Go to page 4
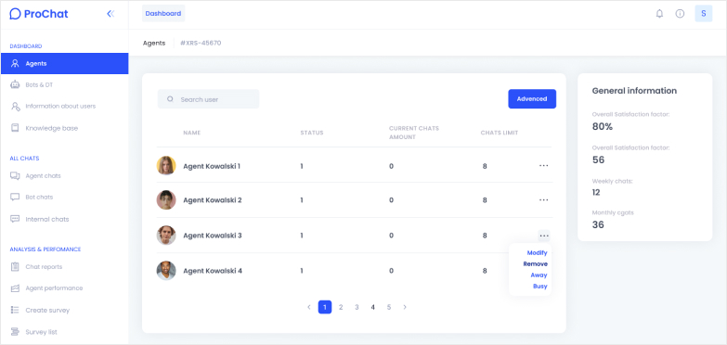 pyautogui.click(x=372, y=307)
